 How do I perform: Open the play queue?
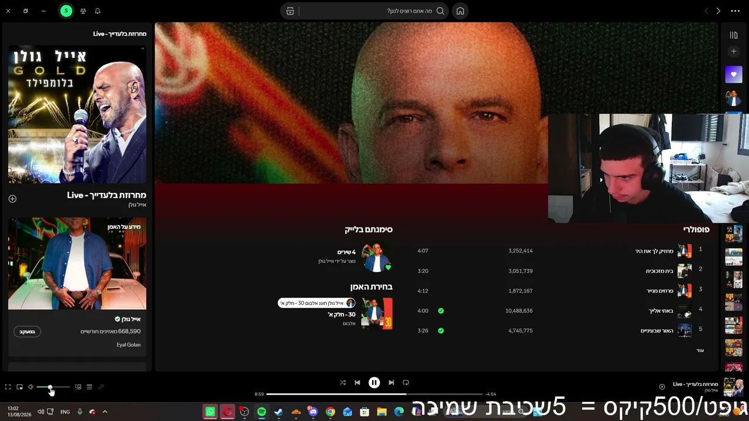point(90,387)
